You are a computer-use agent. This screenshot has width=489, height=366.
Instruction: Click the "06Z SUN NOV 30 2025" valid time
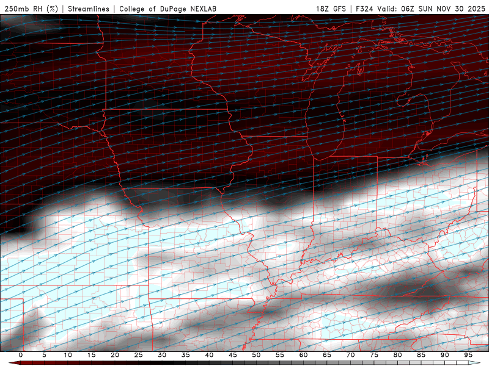pyautogui.click(x=443, y=9)
